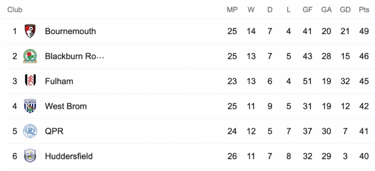Click Bournemouth's 49 points value
Screen dimensions: 375x171
pos(364,31)
